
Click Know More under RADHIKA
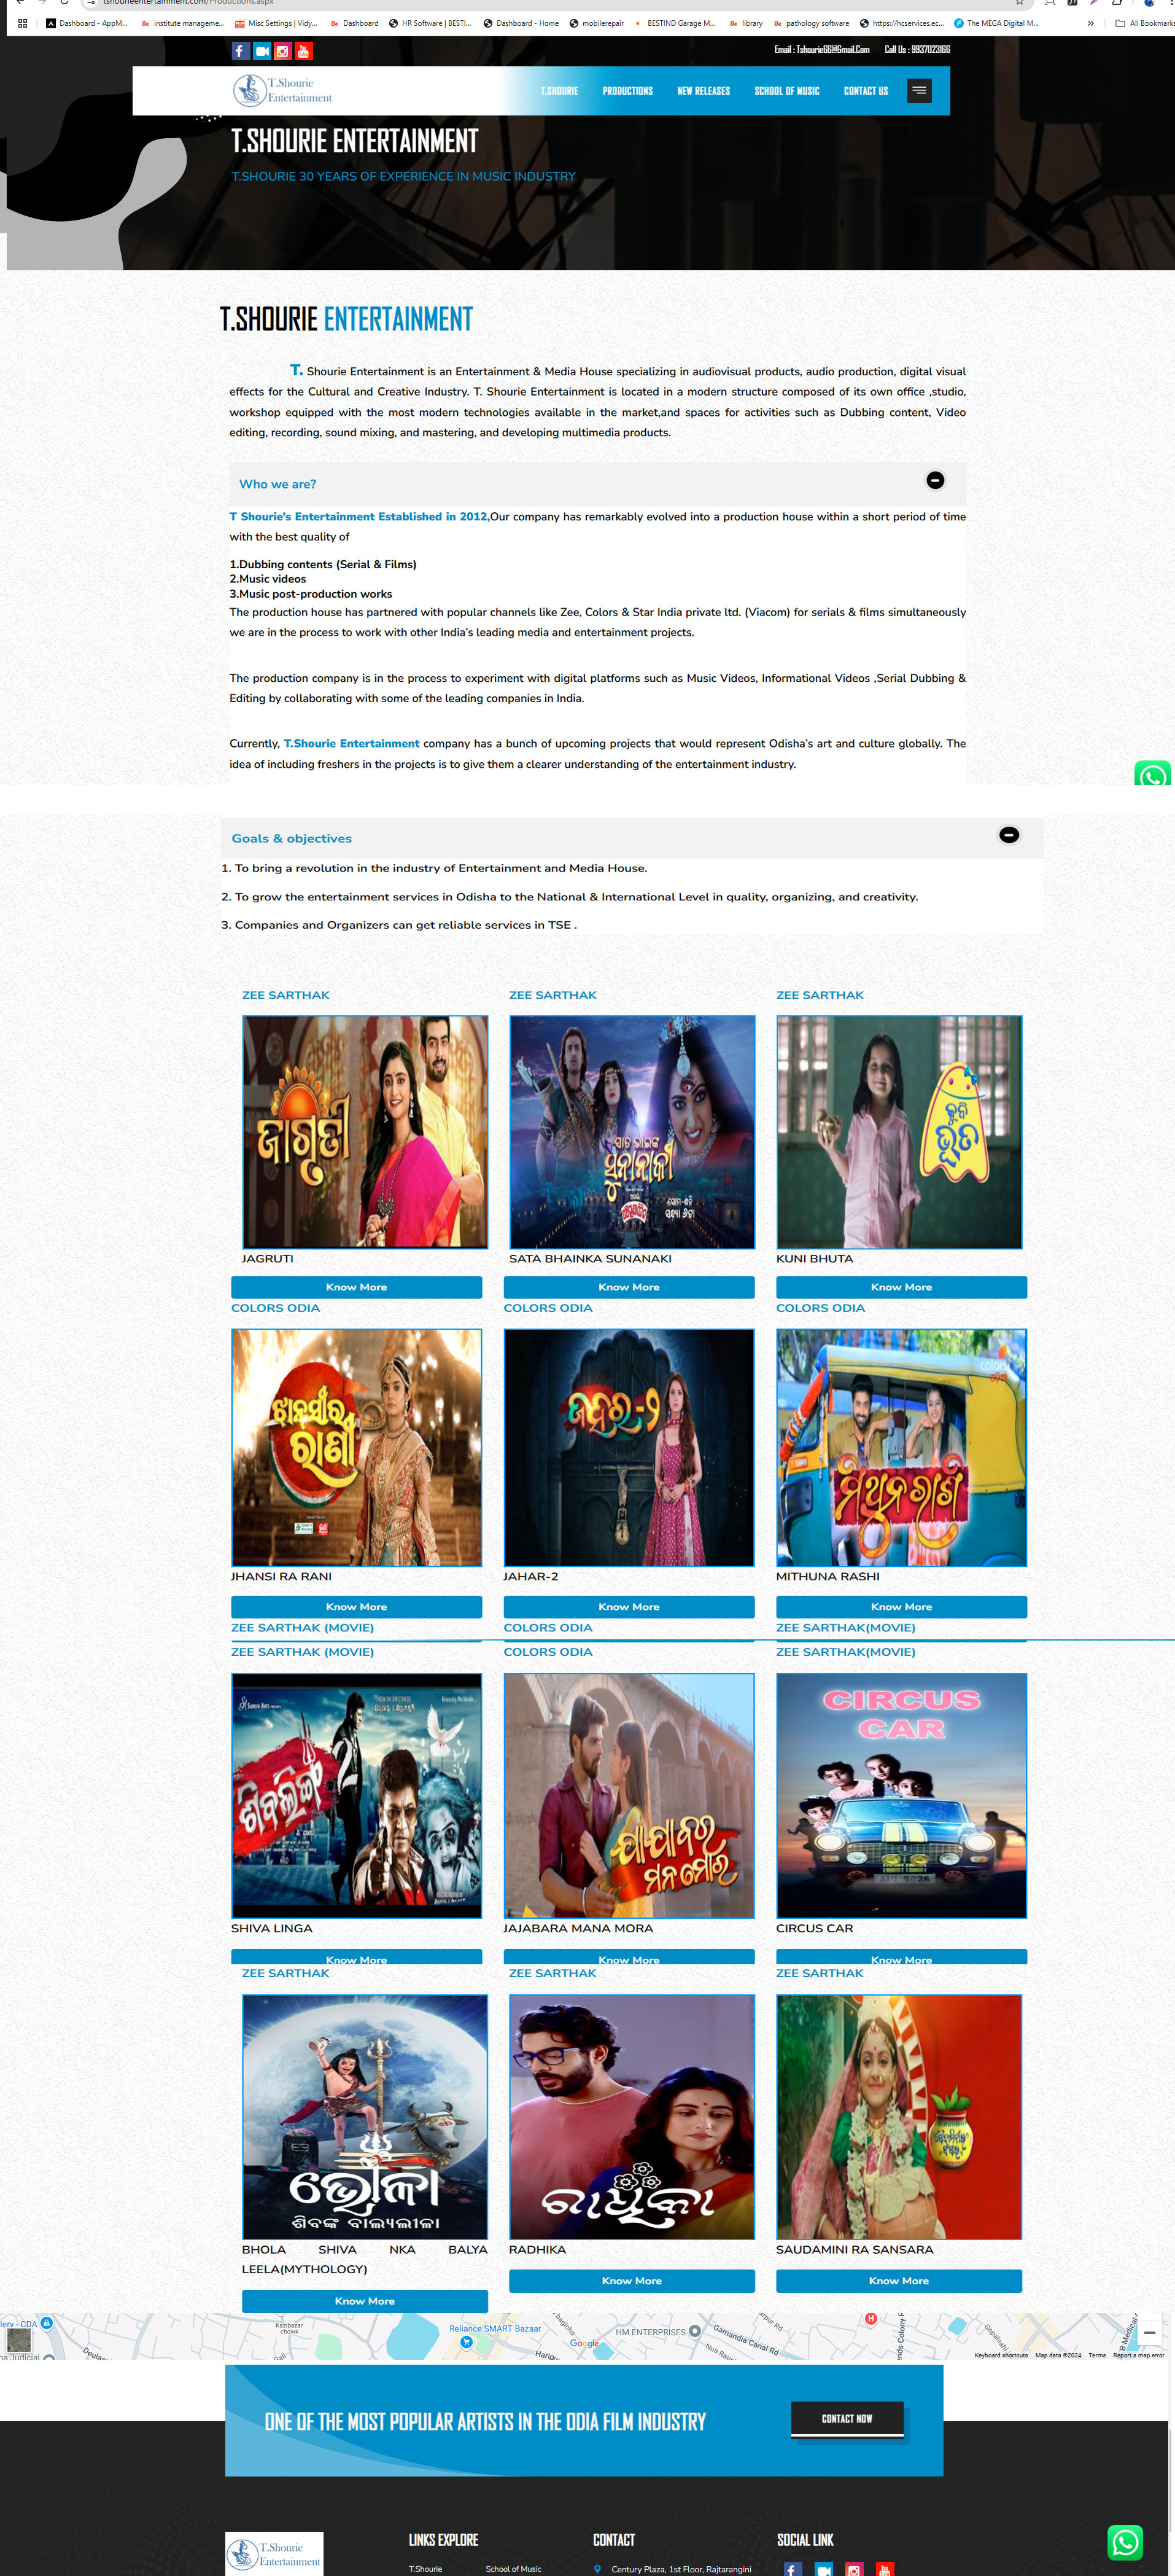(632, 2281)
